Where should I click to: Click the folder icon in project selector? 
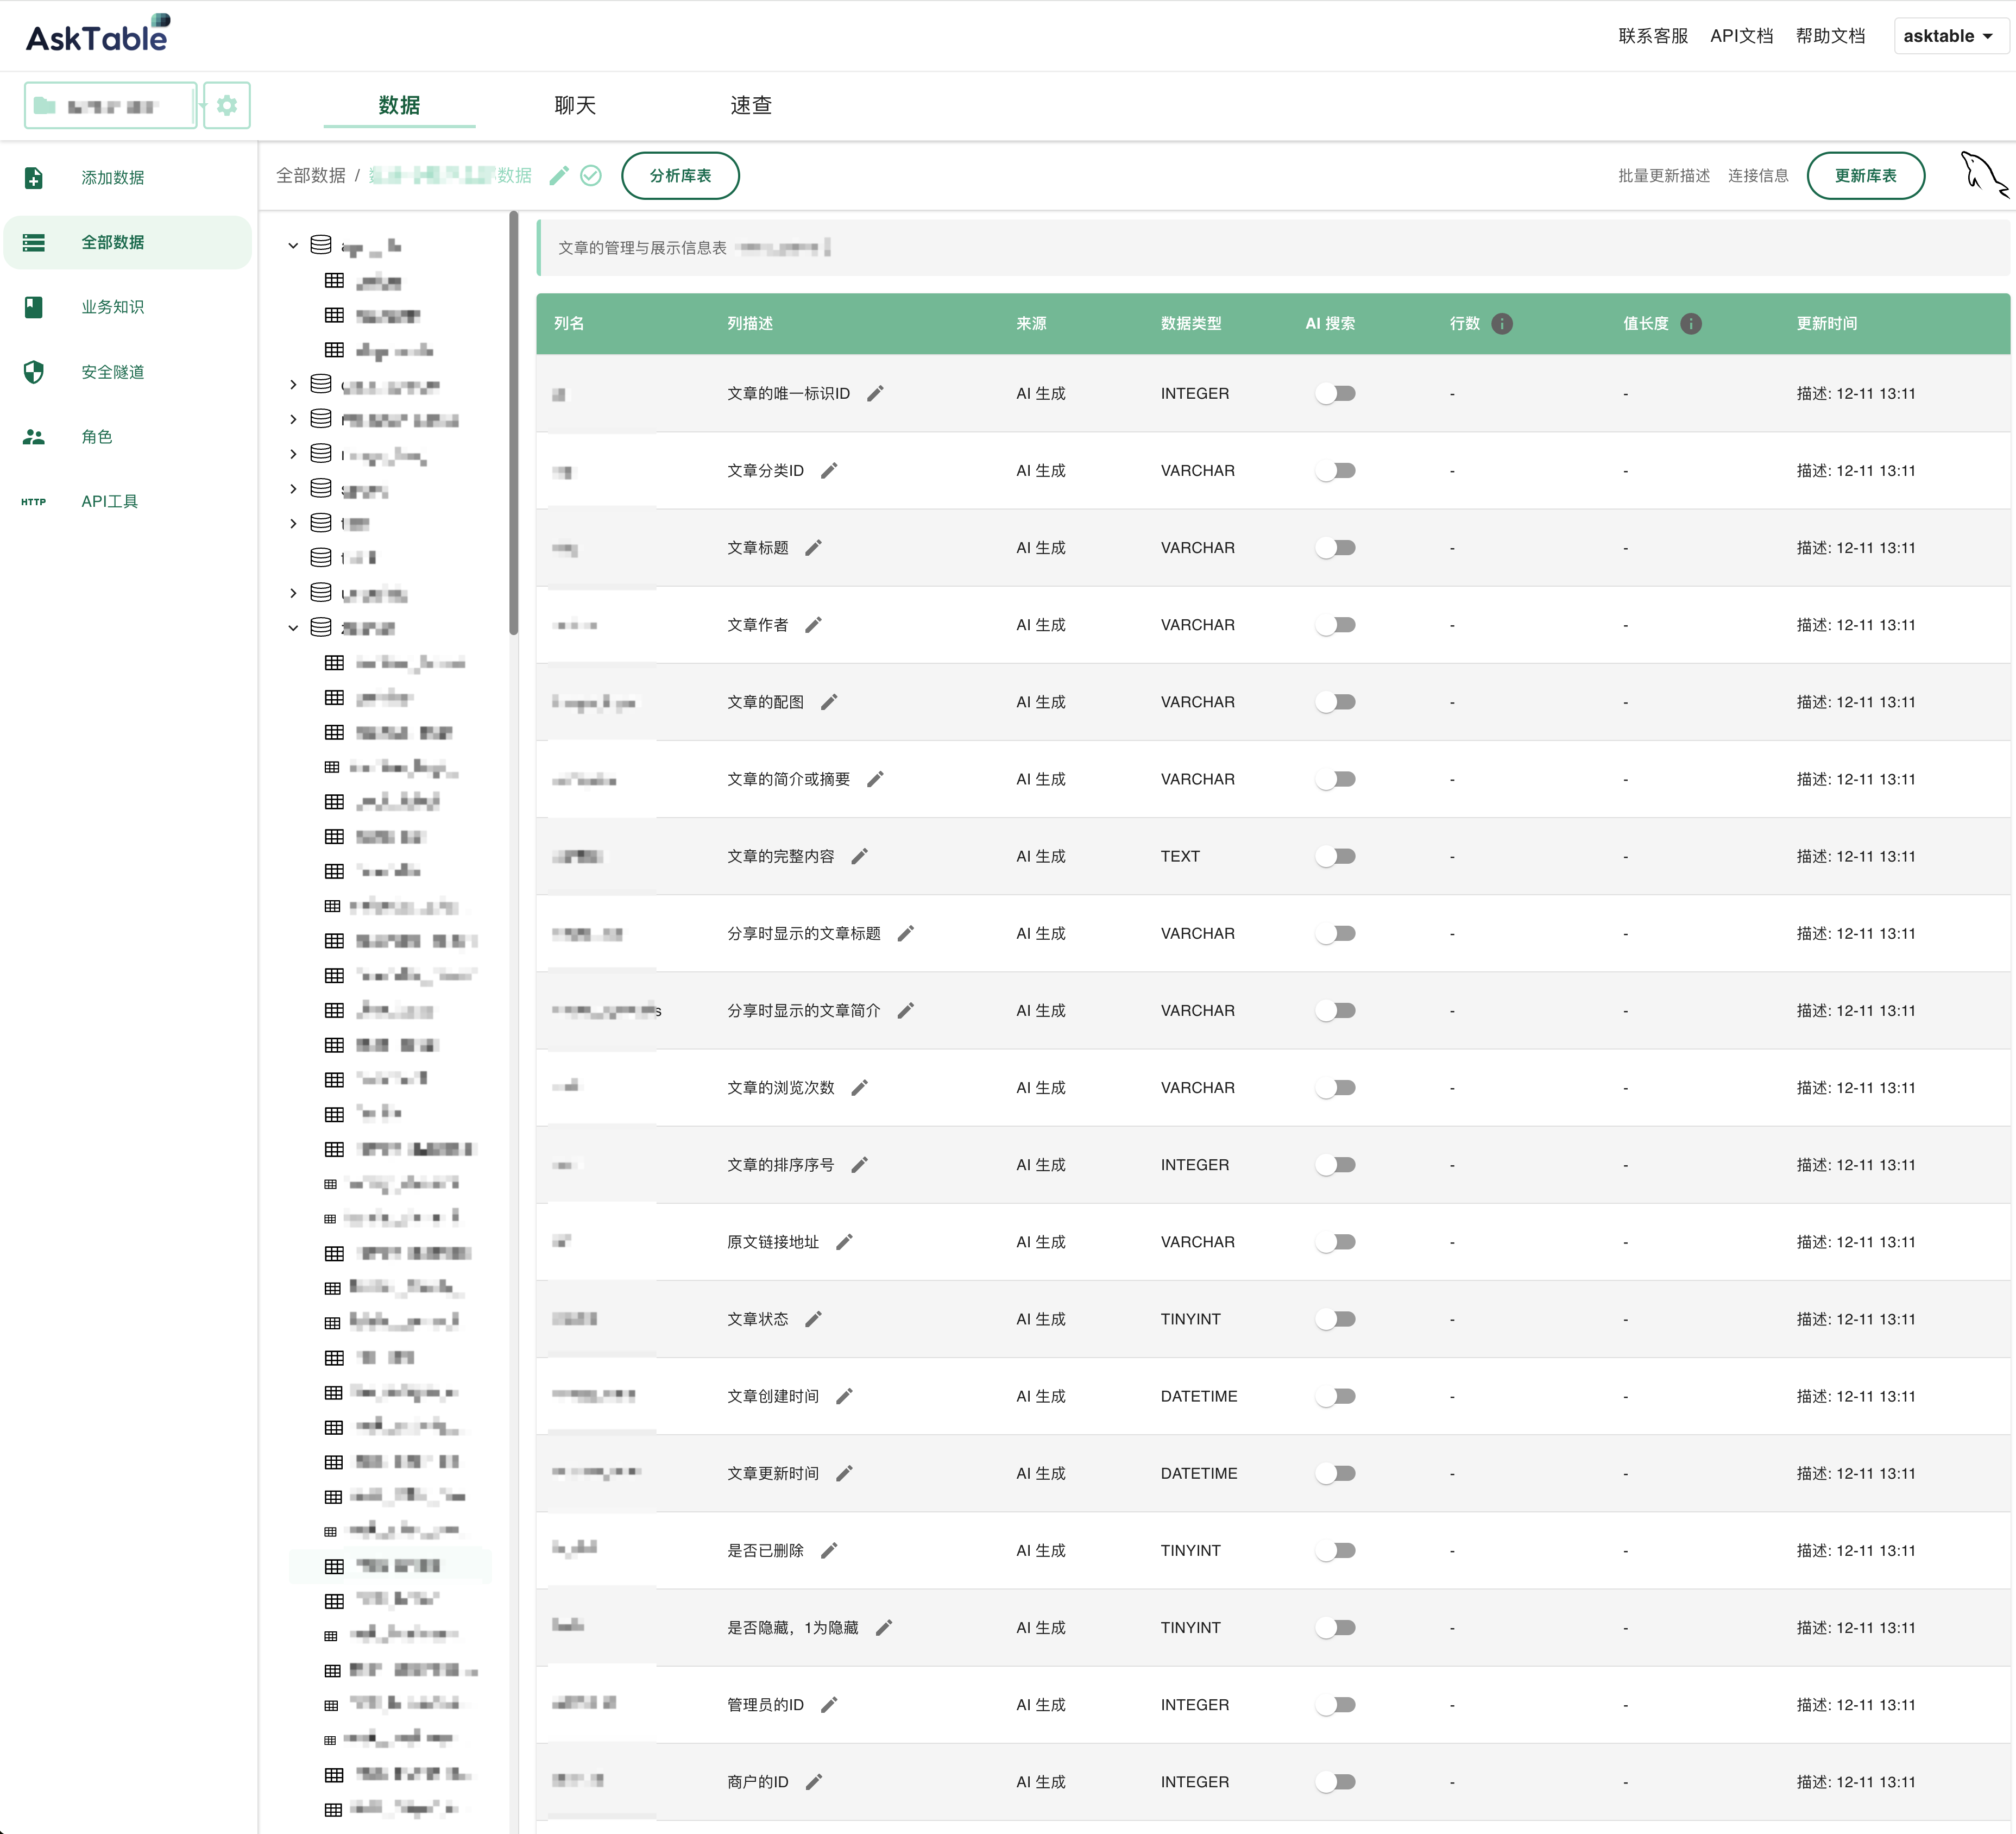[45, 105]
